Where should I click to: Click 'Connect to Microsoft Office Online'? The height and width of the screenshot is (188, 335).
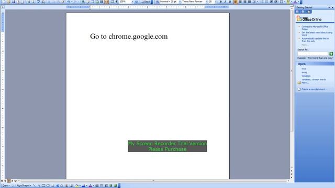coord(315,28)
